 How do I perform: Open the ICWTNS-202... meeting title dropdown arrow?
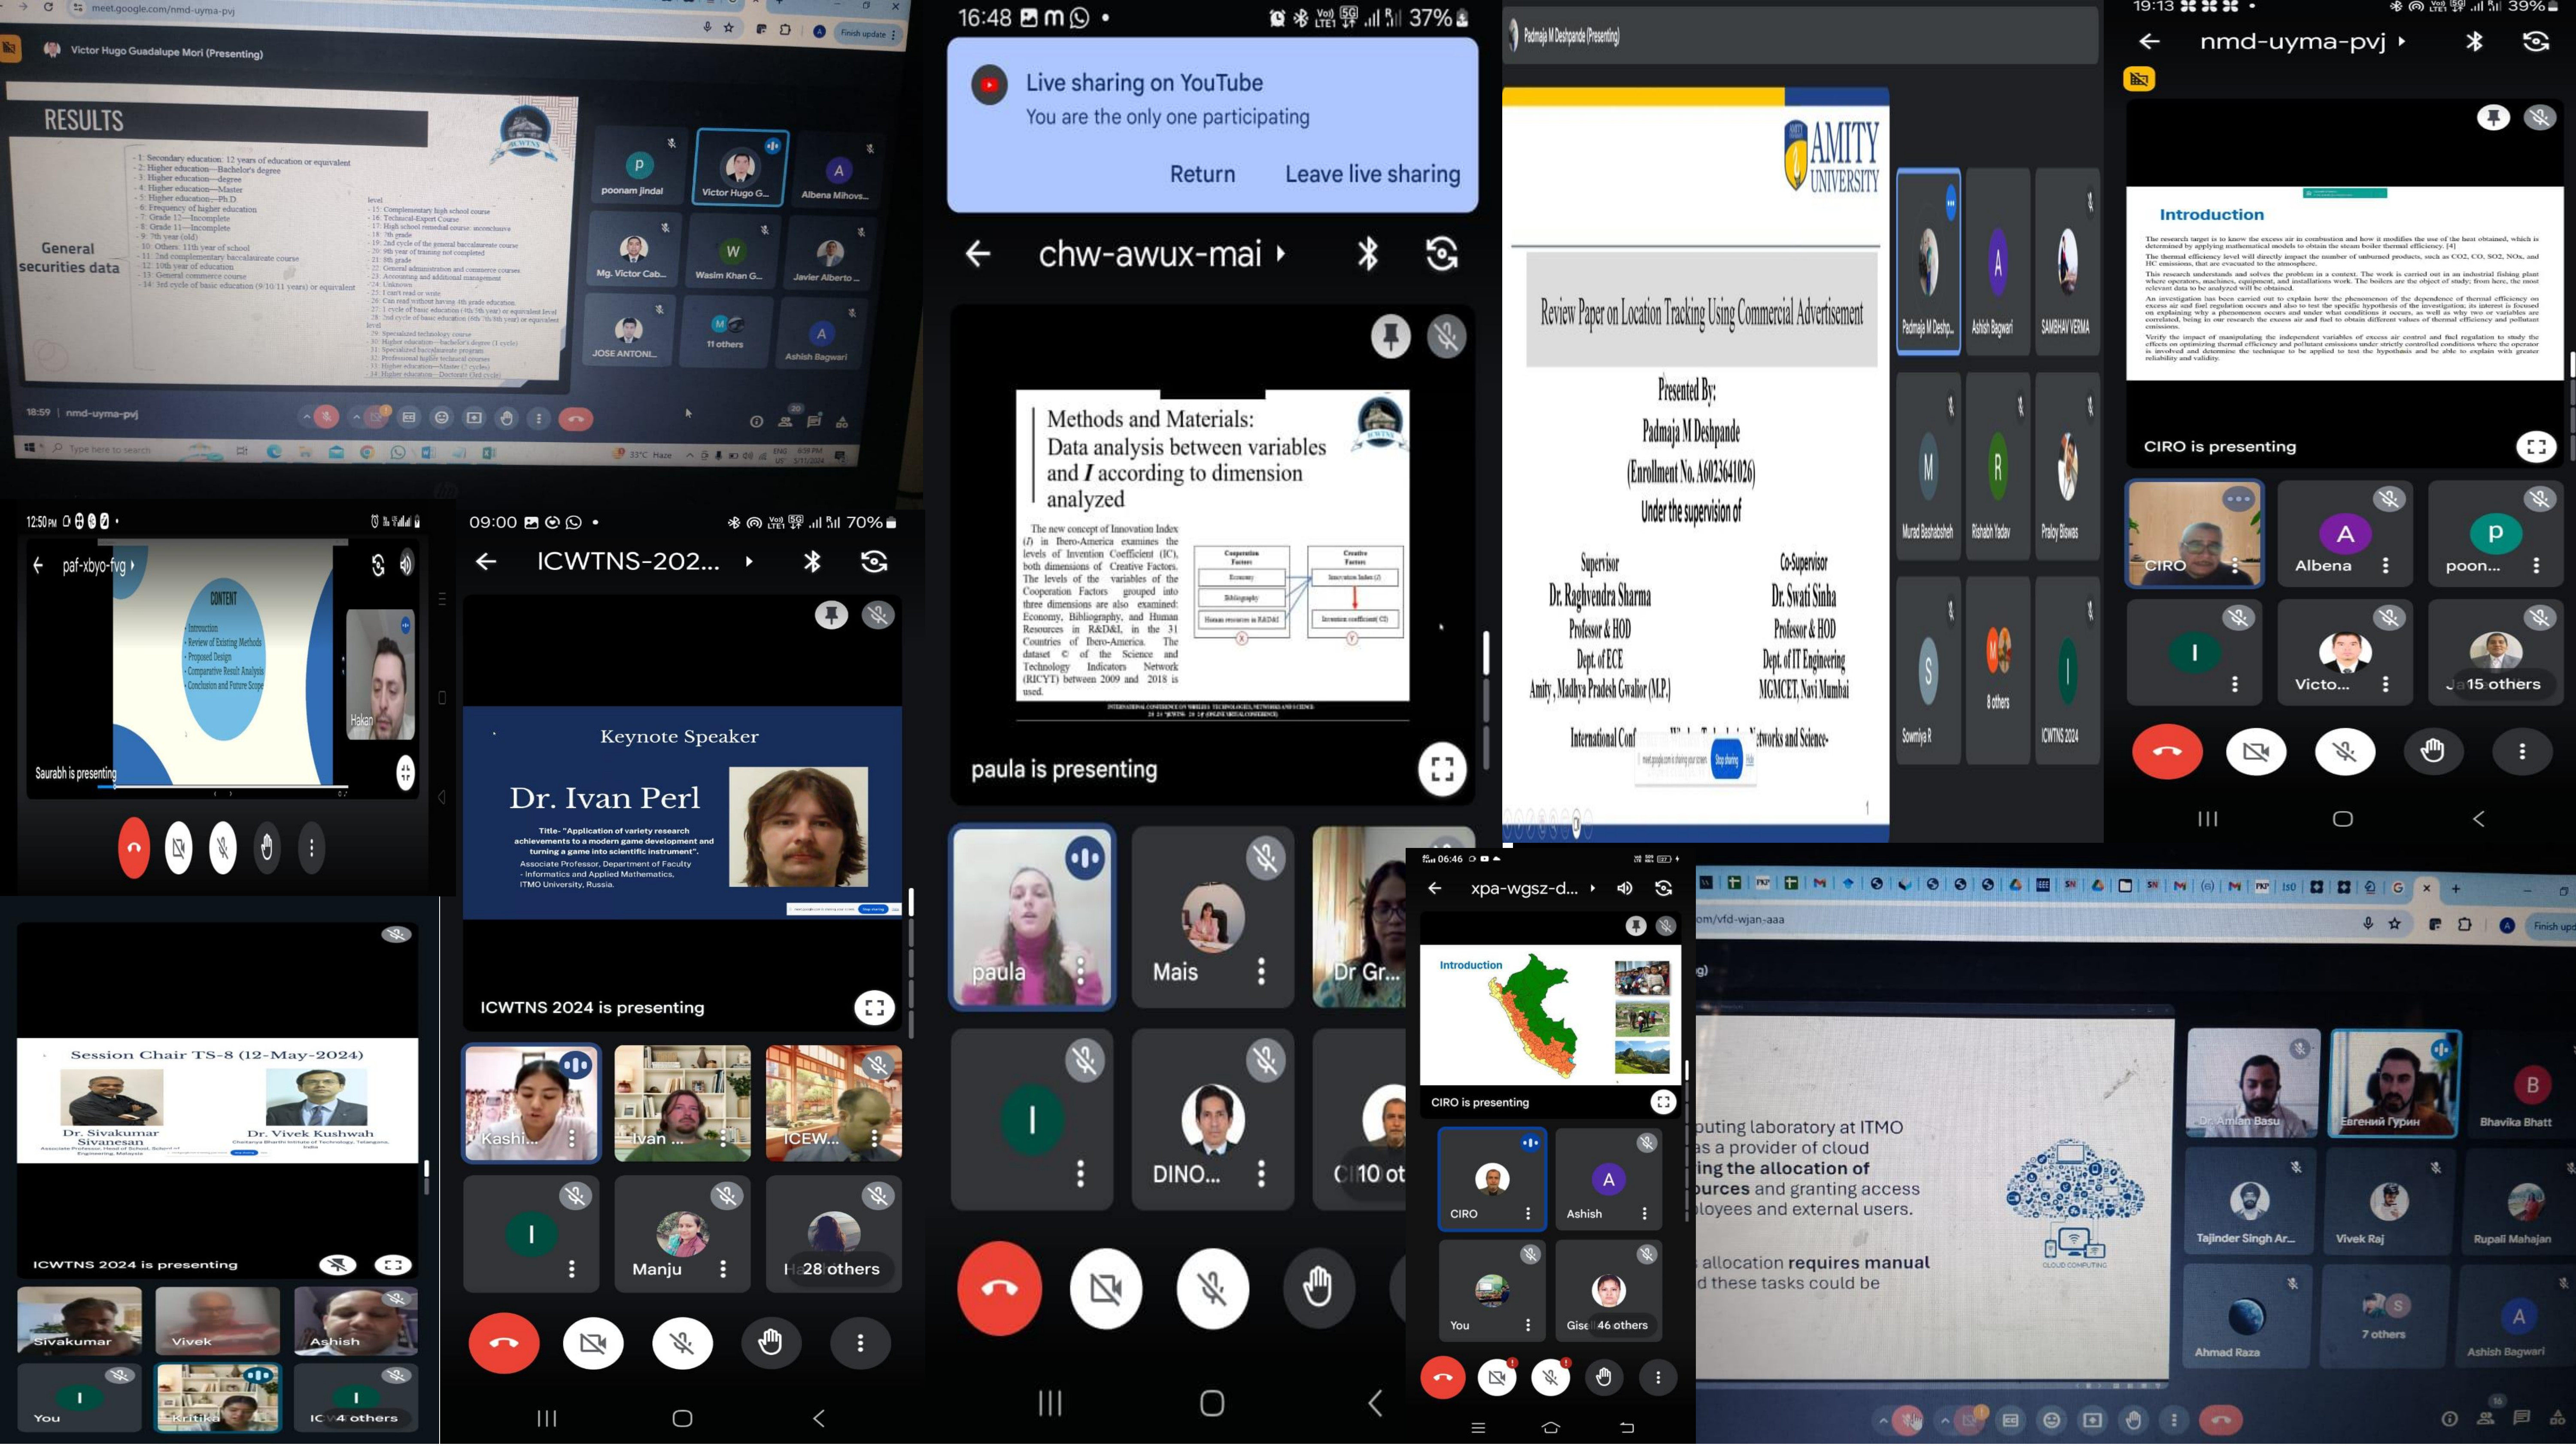pos(749,562)
